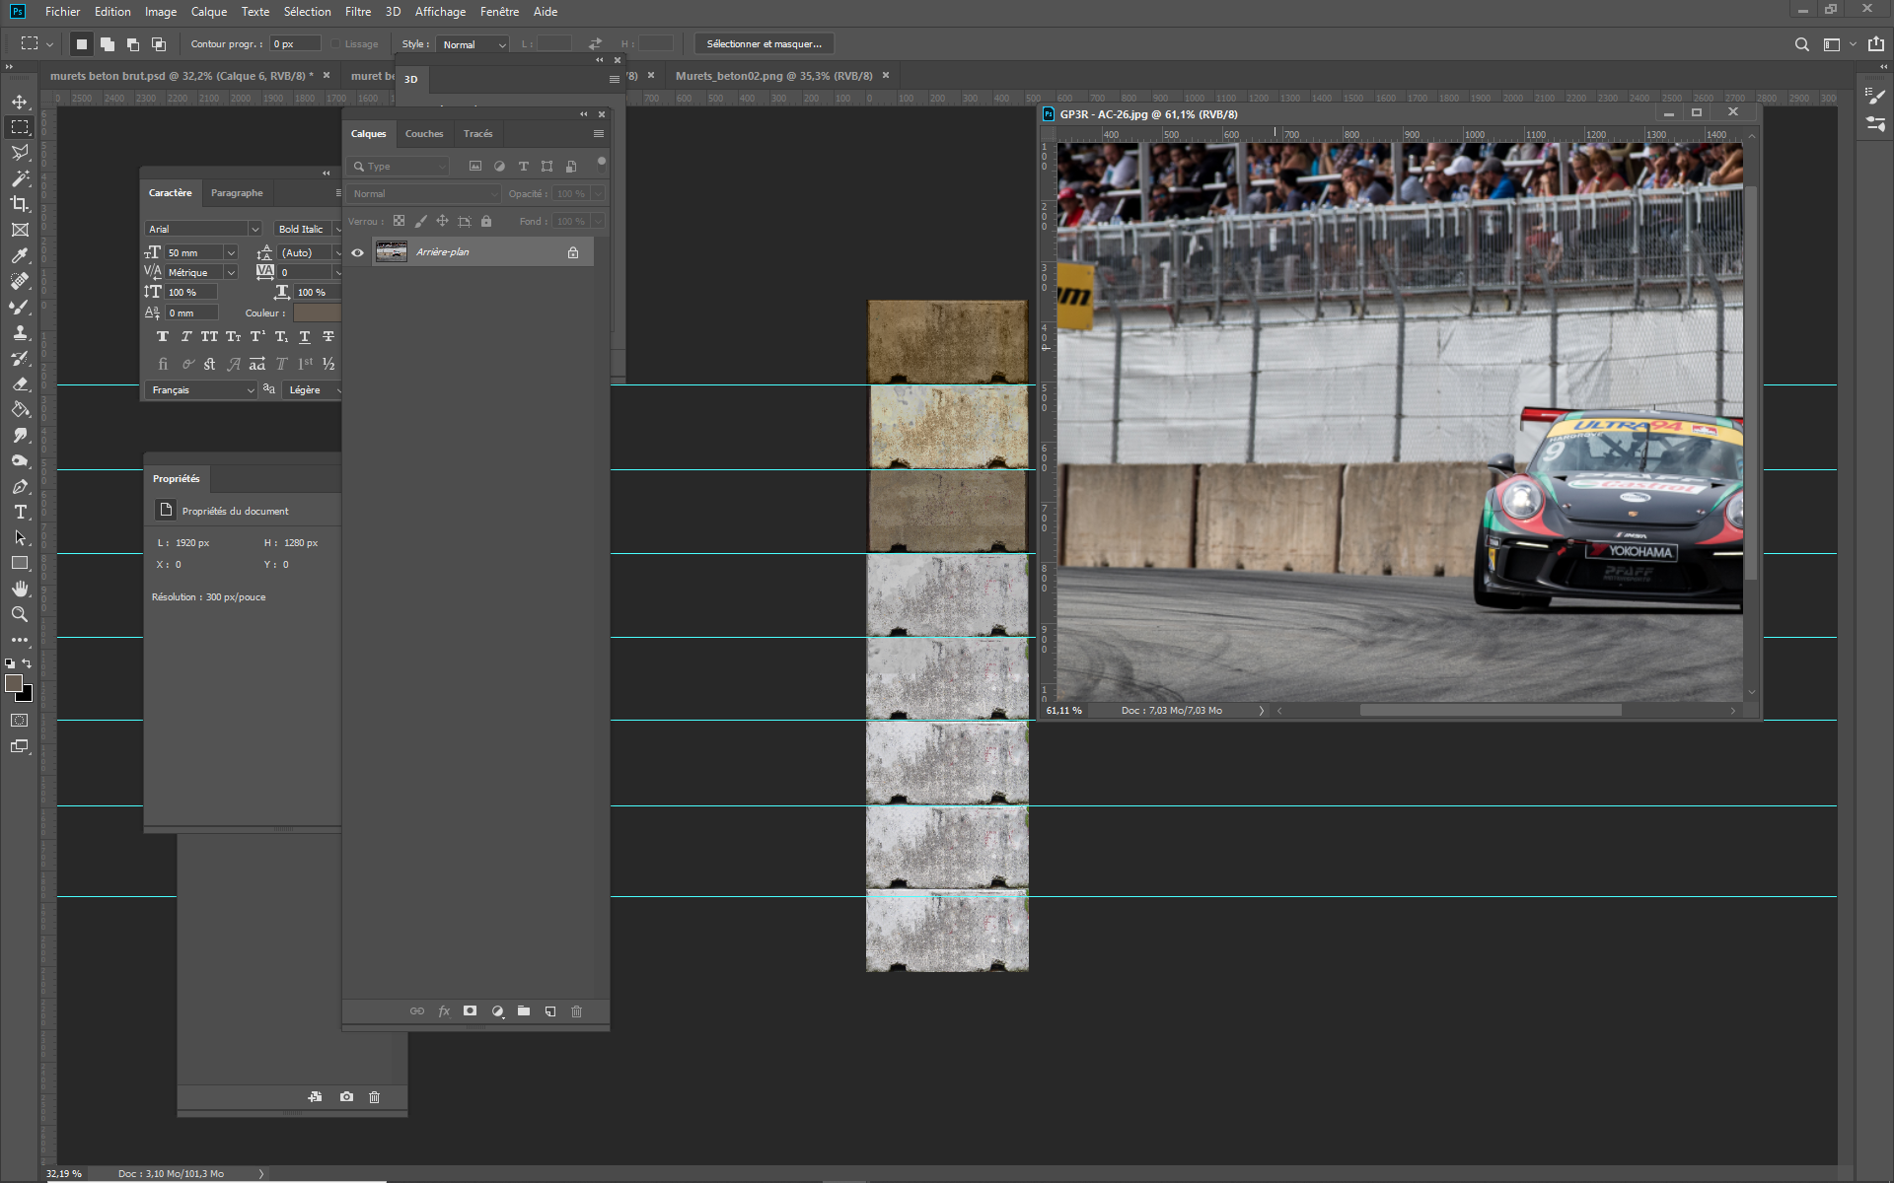Open the Métrique kerning dropdown

pos(201,273)
